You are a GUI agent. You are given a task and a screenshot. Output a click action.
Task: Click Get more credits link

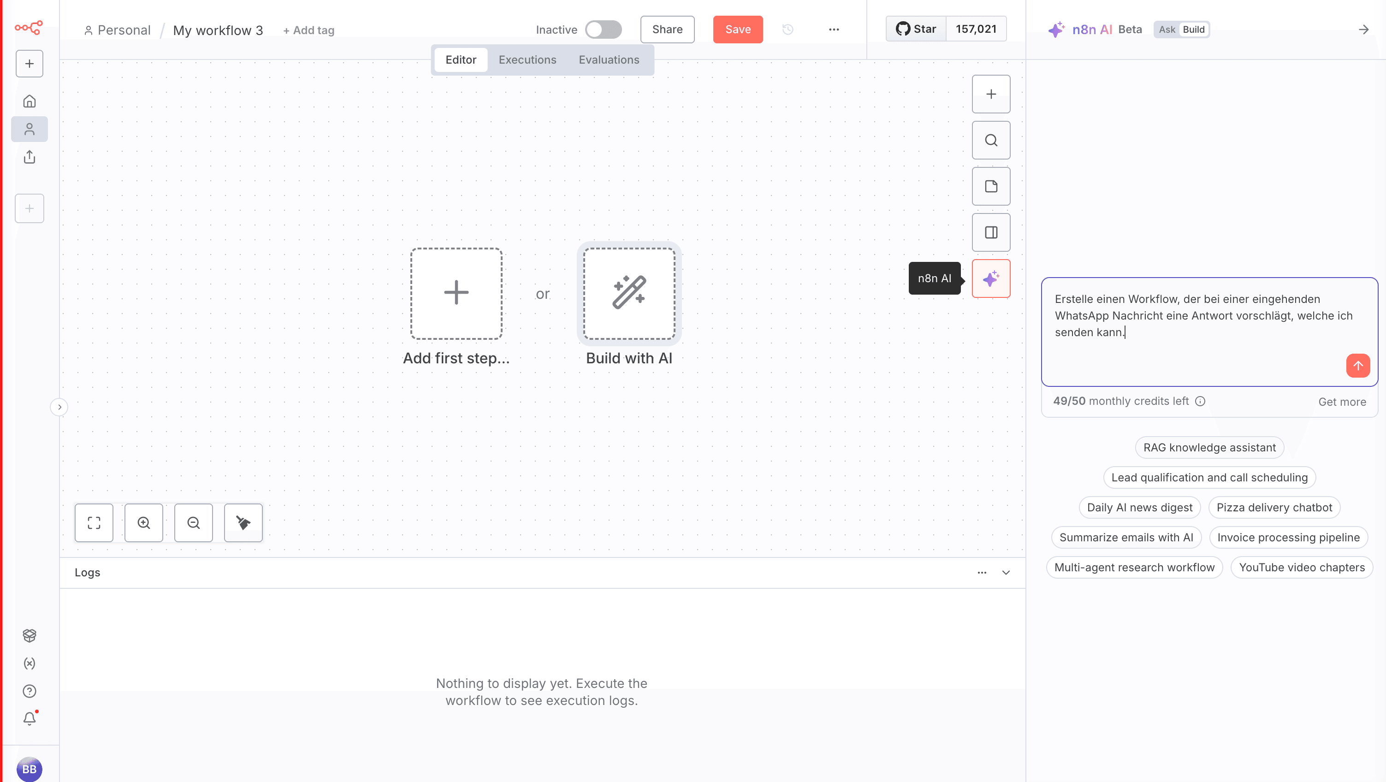click(1341, 402)
